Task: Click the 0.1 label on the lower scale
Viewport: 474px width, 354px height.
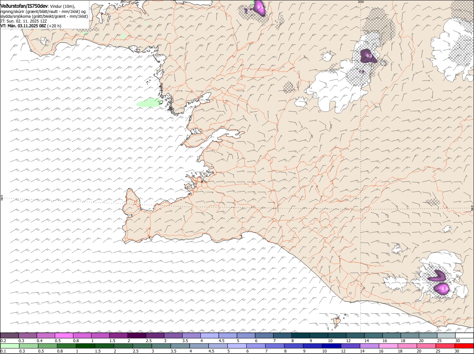Action: click(x=3, y=351)
